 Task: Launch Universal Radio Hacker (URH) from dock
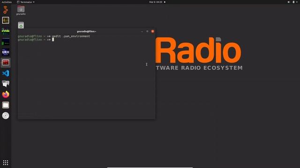[6, 52]
